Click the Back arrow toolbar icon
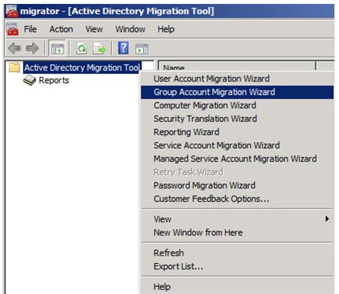Viewport: 339px width, 294px height. click(x=14, y=49)
